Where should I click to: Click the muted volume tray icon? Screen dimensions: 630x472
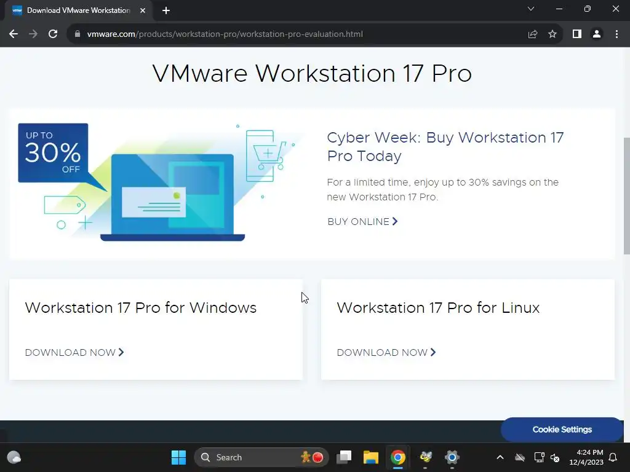(x=555, y=457)
